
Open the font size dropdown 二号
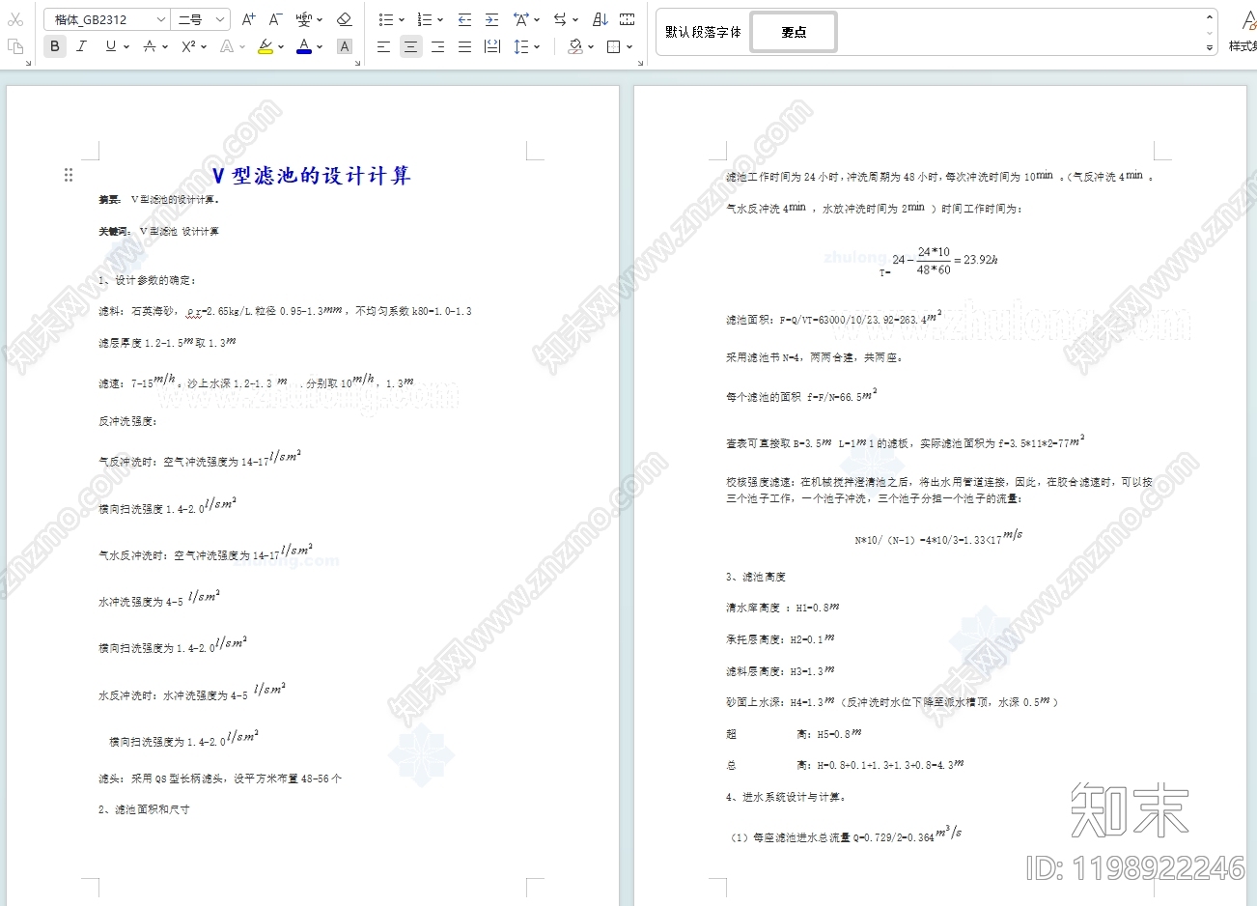point(201,19)
